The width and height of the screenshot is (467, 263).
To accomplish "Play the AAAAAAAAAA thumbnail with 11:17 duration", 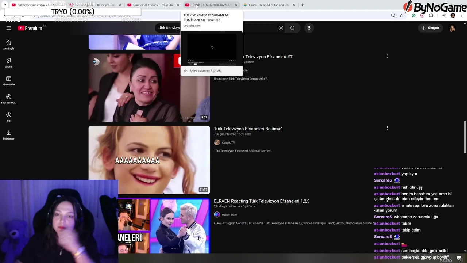I will coord(149,160).
